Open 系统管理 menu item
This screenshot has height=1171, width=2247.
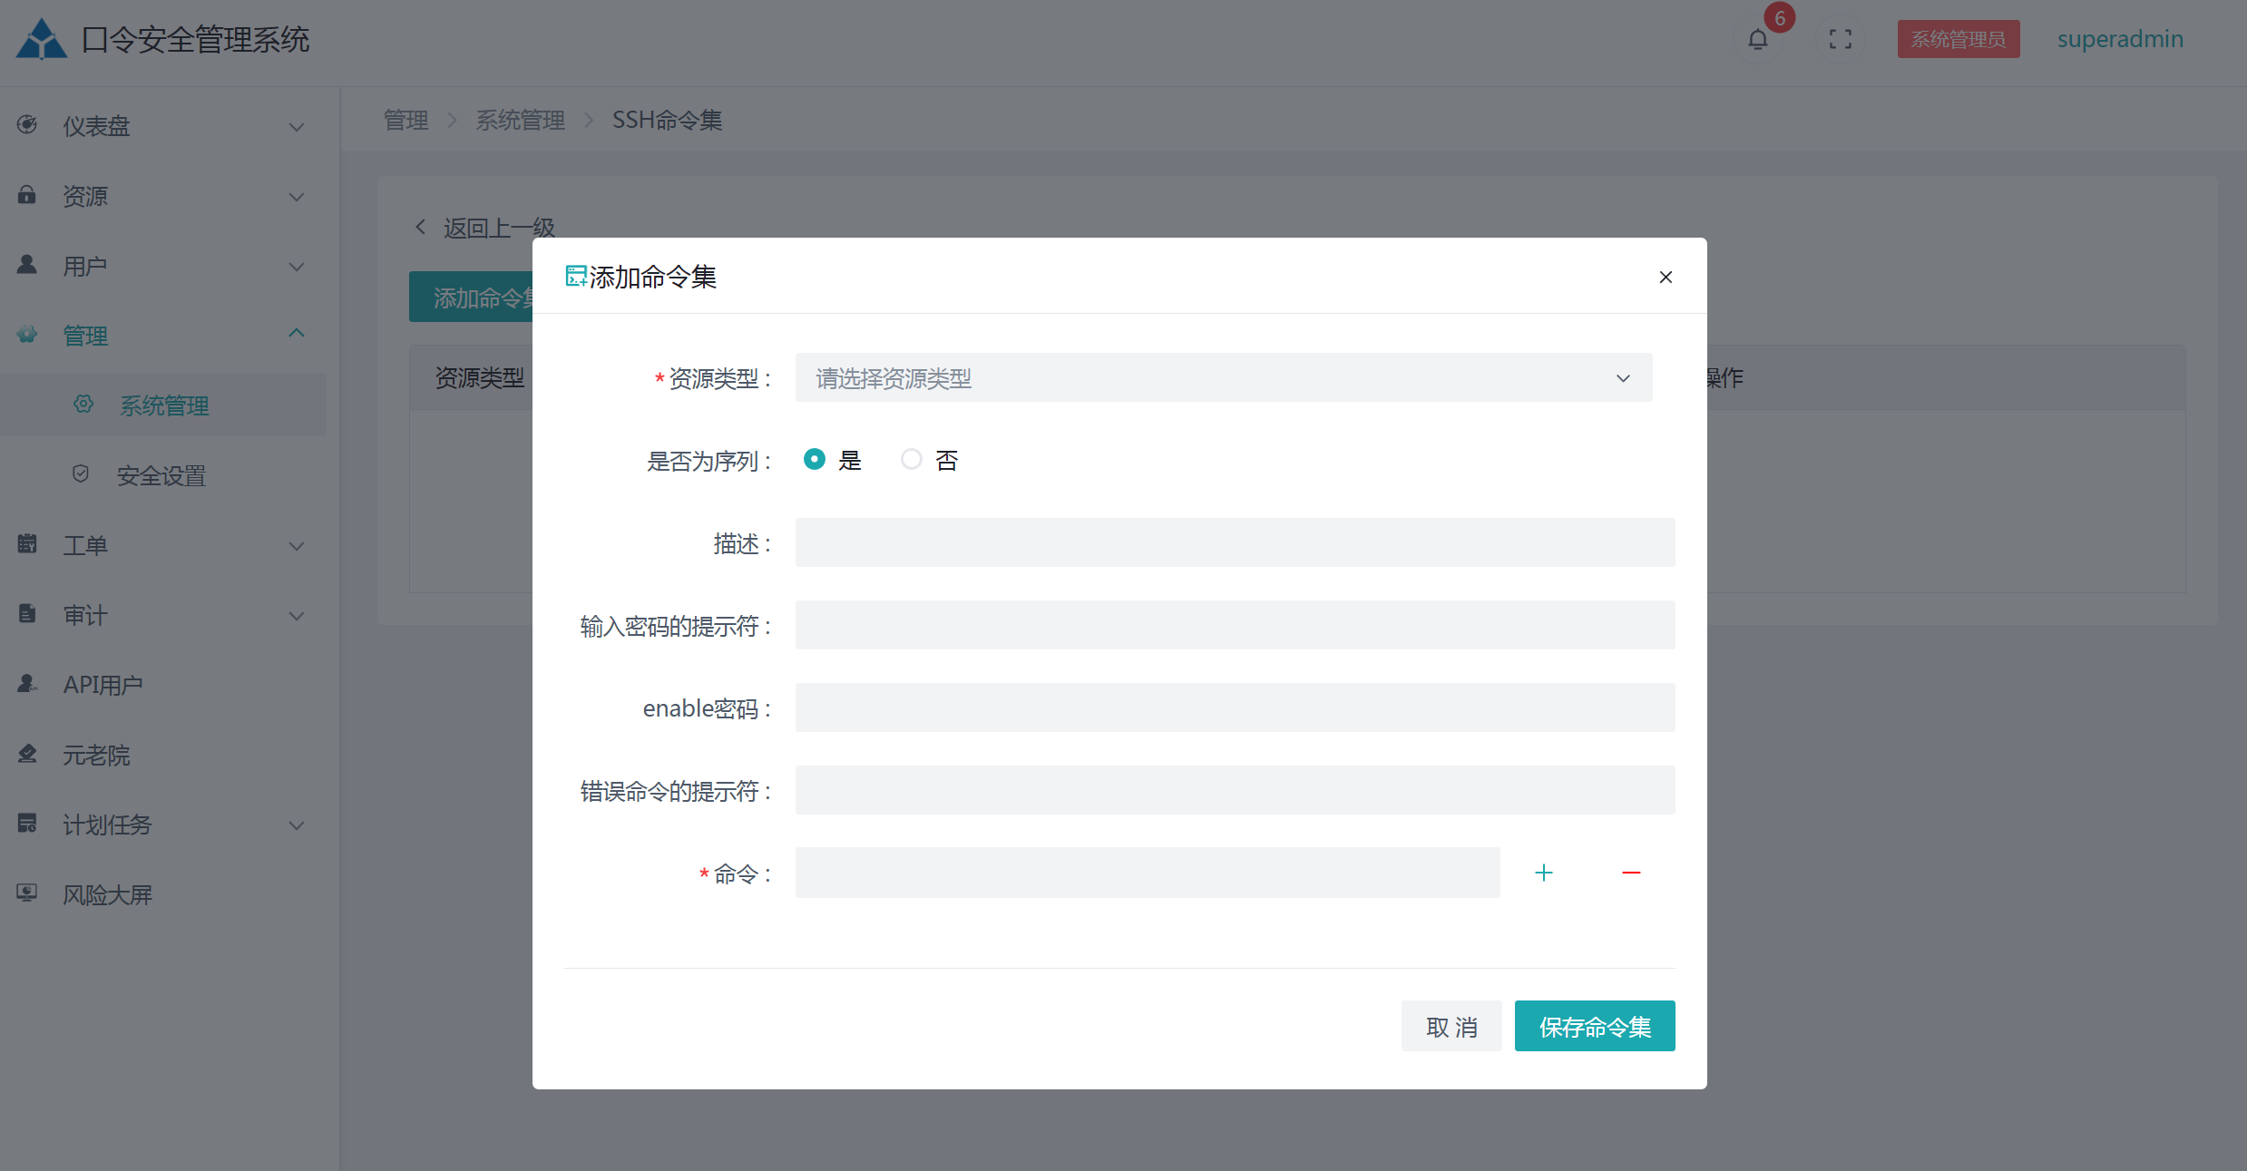tap(164, 405)
